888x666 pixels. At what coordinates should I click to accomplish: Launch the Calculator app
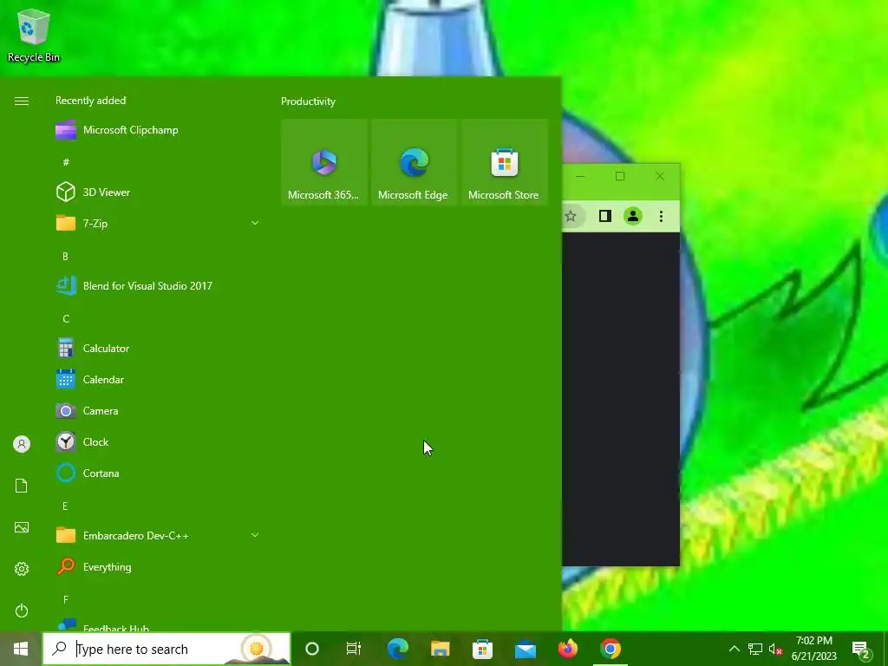[x=158, y=349]
